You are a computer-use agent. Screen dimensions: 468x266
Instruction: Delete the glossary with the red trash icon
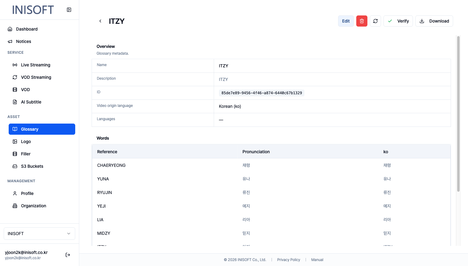362,21
